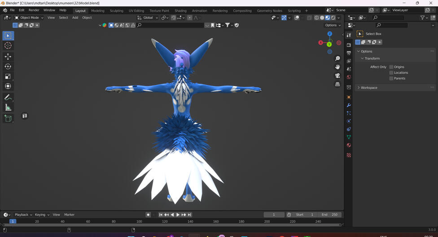Image resolution: width=438 pixels, height=237 pixels.
Task: Open the Tool properties tab
Action: tap(349, 35)
